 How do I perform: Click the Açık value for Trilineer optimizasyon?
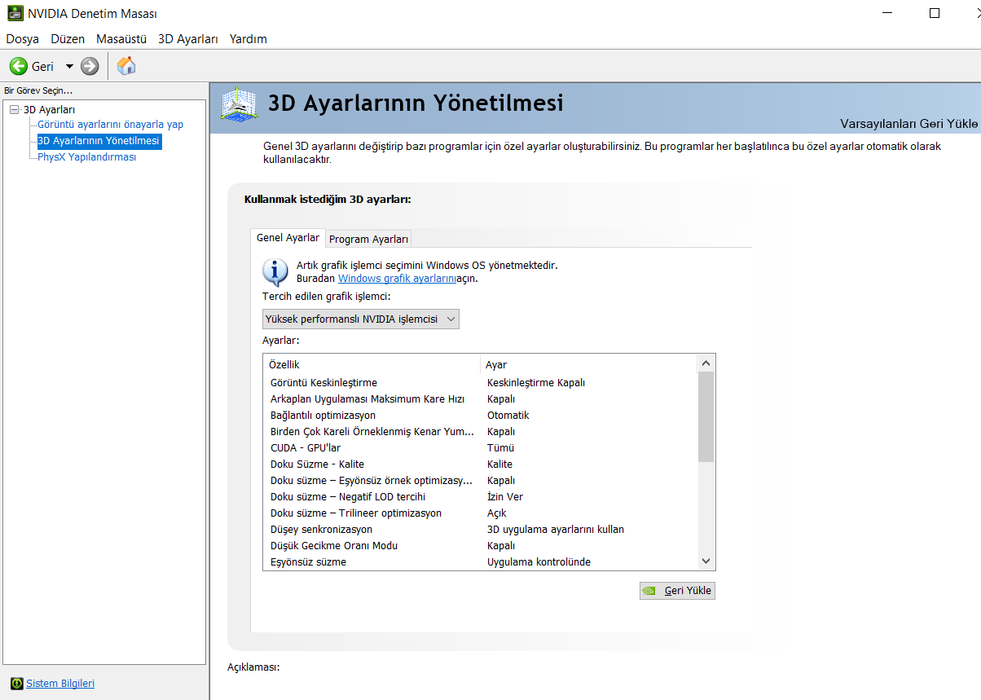497,513
